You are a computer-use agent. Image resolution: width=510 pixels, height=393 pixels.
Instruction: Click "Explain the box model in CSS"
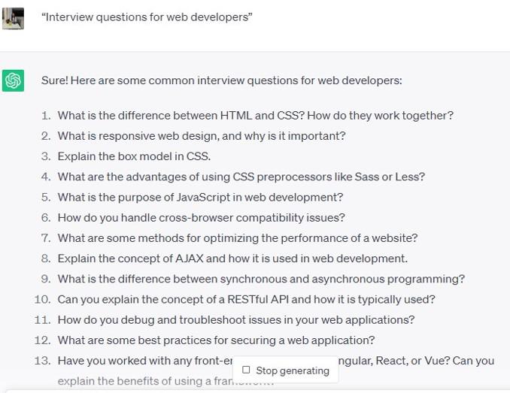[x=134, y=156]
